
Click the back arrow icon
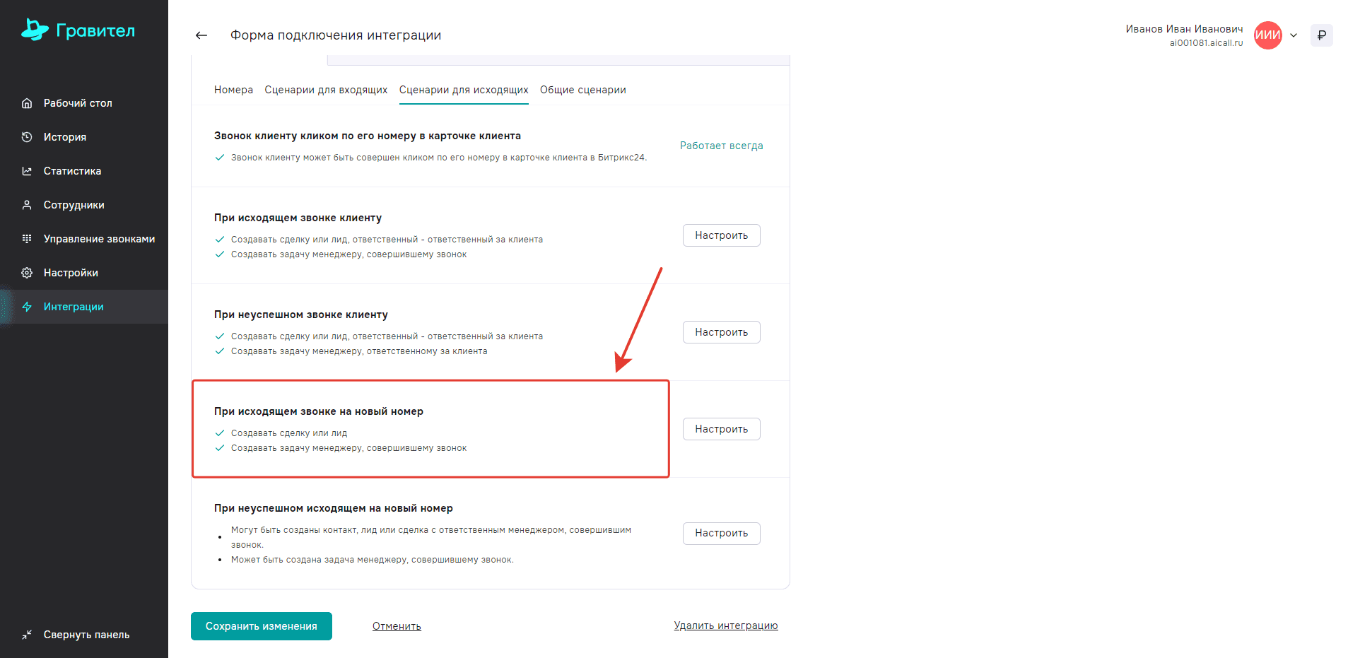201,35
